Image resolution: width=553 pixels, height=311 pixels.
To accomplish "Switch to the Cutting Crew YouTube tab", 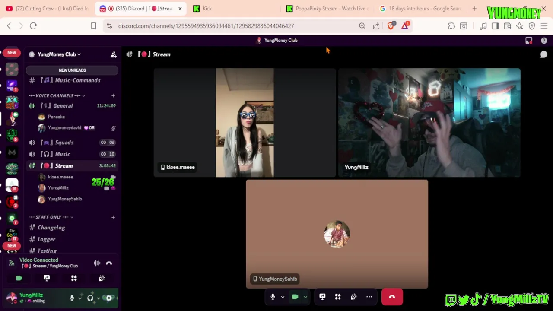I will click(x=48, y=9).
